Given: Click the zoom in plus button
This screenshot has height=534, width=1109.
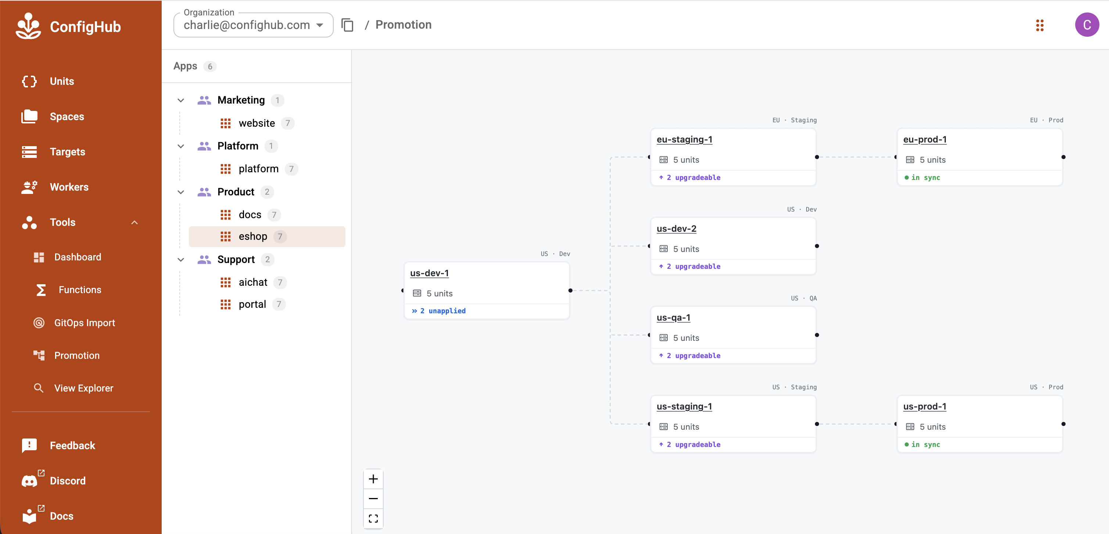Looking at the screenshot, I should tap(373, 479).
